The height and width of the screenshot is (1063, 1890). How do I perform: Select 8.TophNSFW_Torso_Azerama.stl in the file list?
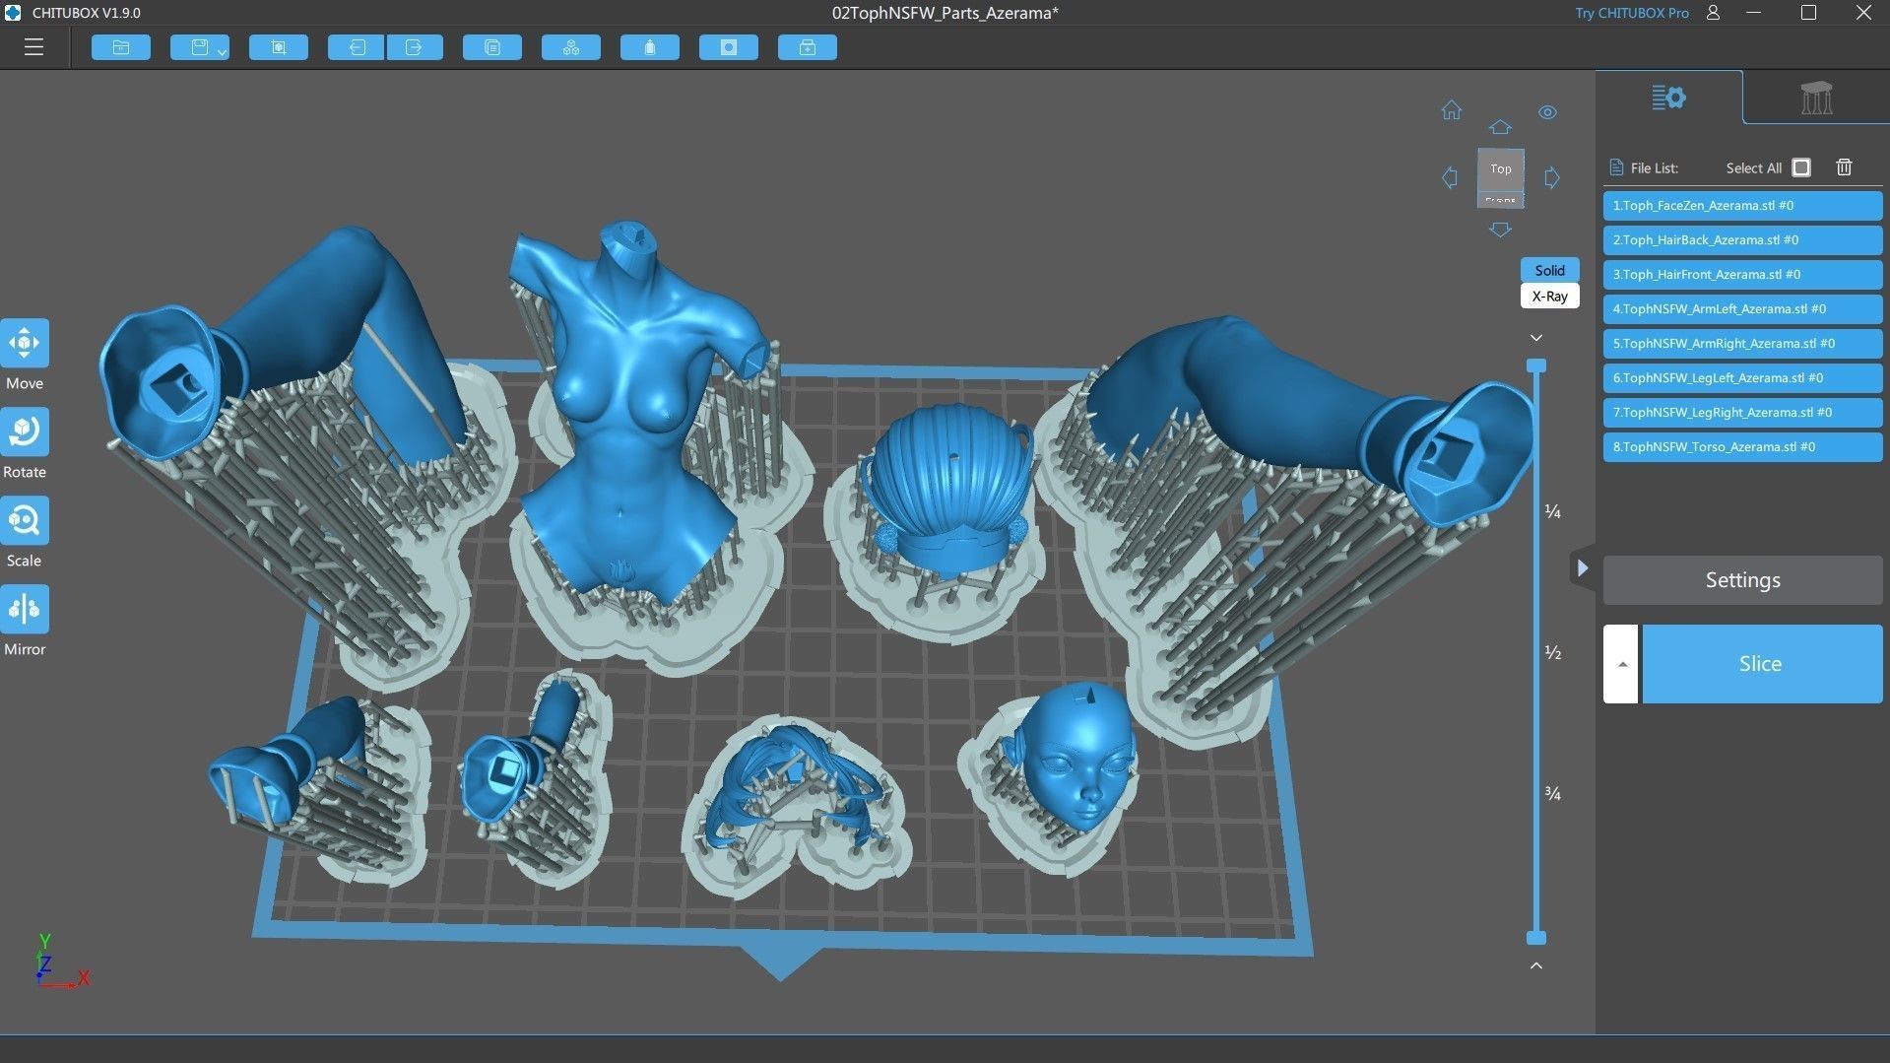coord(1742,446)
